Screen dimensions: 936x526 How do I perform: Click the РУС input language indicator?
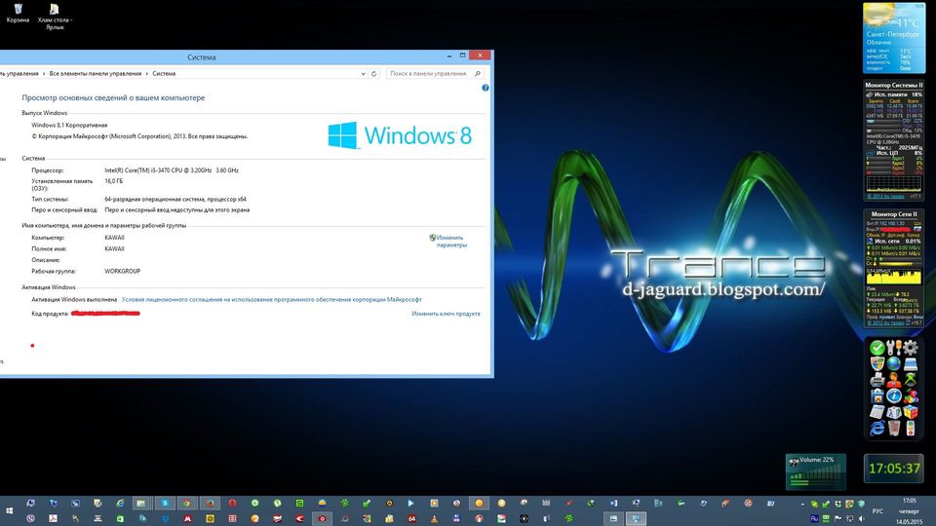(x=877, y=511)
